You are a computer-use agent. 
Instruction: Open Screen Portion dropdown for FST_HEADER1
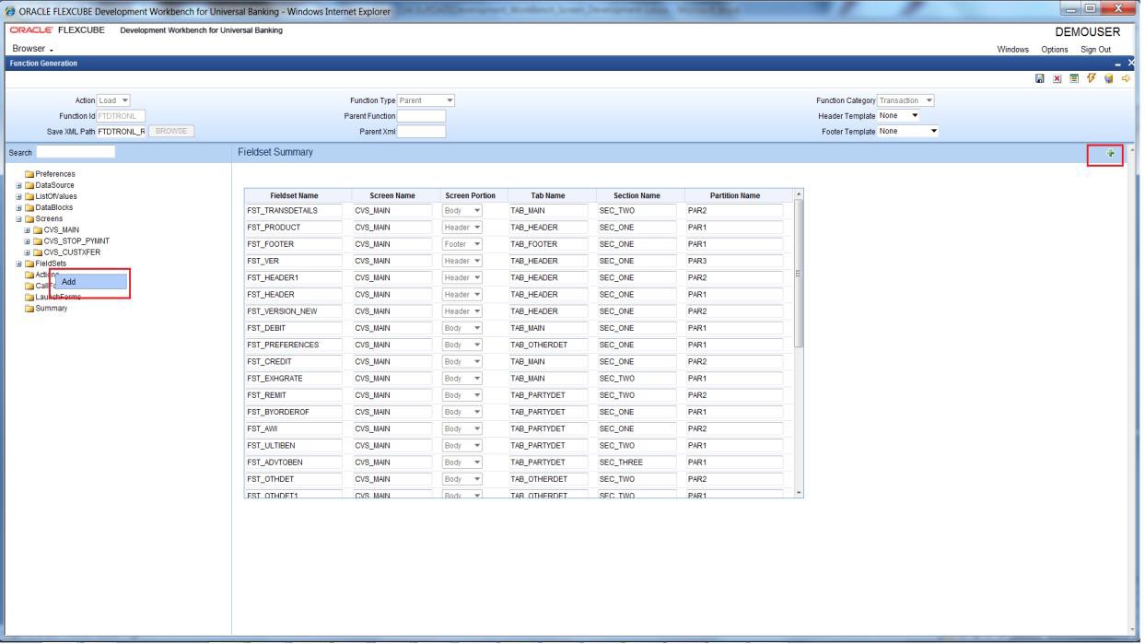click(x=463, y=277)
